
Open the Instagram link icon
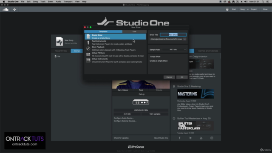pos(212,138)
